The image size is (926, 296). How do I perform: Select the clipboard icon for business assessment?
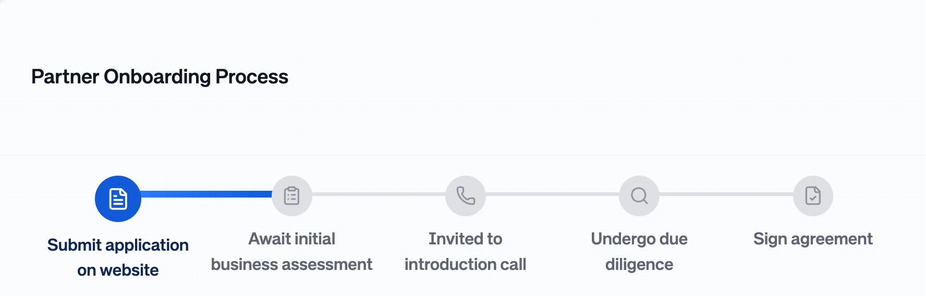pyautogui.click(x=292, y=196)
